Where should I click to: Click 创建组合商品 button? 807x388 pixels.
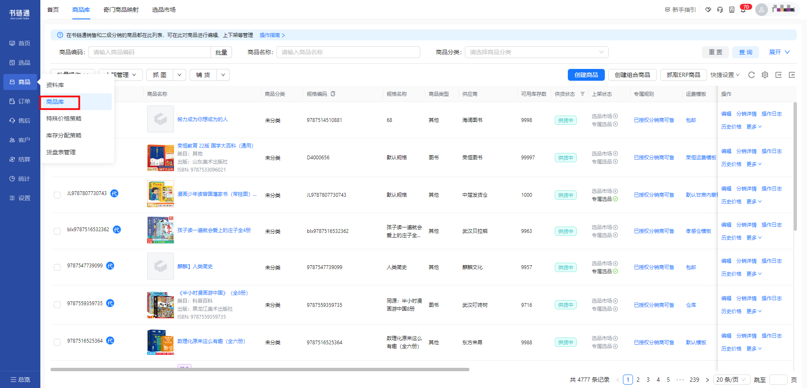pyautogui.click(x=633, y=75)
